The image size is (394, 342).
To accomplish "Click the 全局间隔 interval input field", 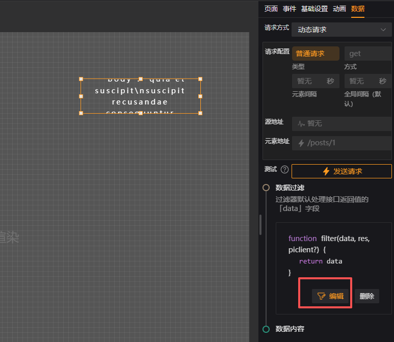I will (x=368, y=81).
